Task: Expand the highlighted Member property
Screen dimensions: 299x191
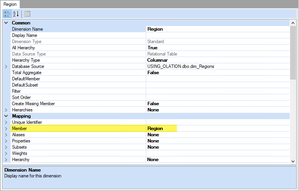Action: tap(6, 128)
